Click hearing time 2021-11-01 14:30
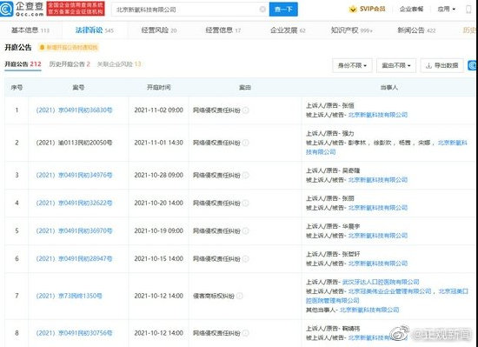The height and width of the screenshot is (347, 478). tap(158, 143)
